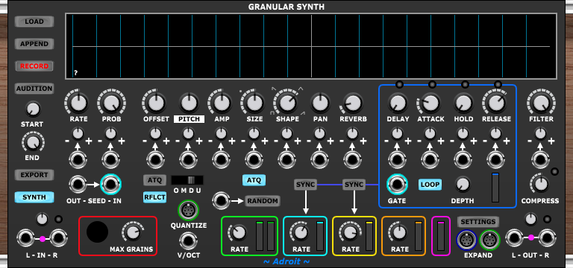Click the input level knob above L-IN-R
Image resolution: width=573 pixels, height=268 pixels.
pos(43,219)
